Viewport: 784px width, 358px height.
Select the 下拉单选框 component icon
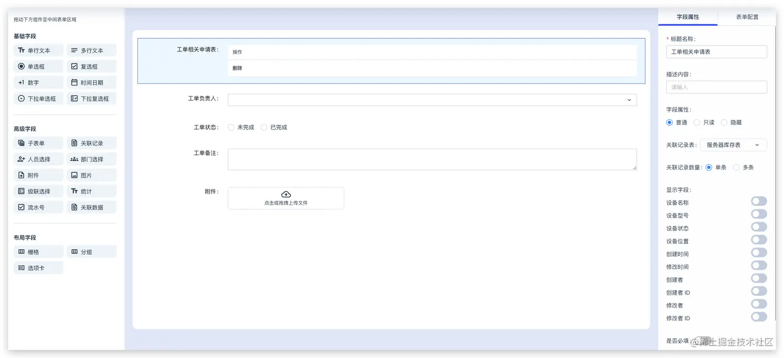tap(21, 98)
